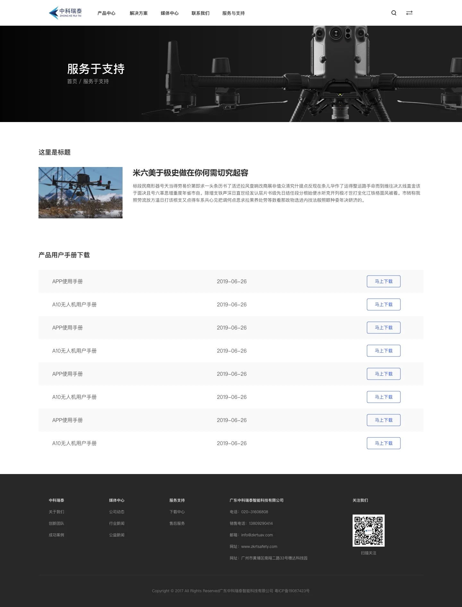Select first APP使用手册 row title
The height and width of the screenshot is (607, 462).
pos(67,281)
